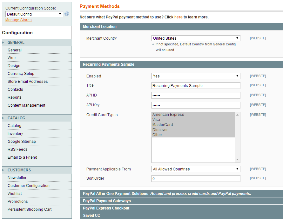Open Store Email Addresses tab
Image resolution: width=283 pixels, height=219 pixels.
tap(37, 82)
